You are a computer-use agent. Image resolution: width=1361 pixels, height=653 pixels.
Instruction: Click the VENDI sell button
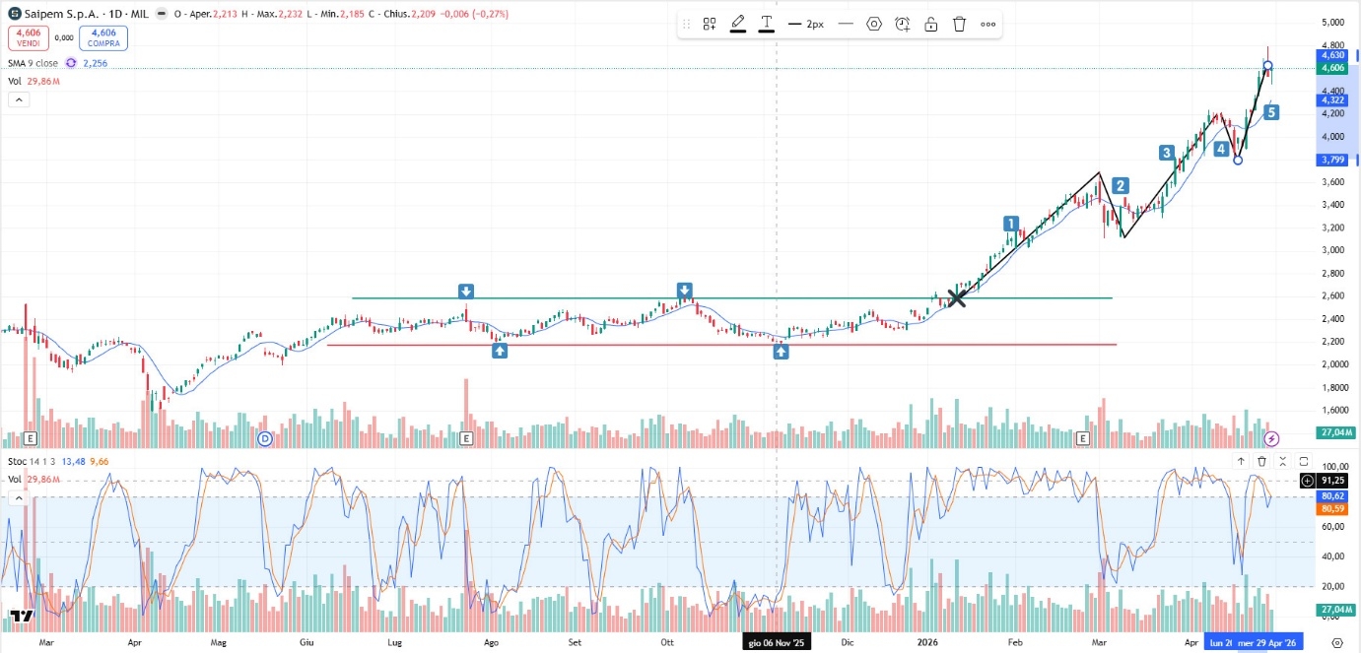27,38
